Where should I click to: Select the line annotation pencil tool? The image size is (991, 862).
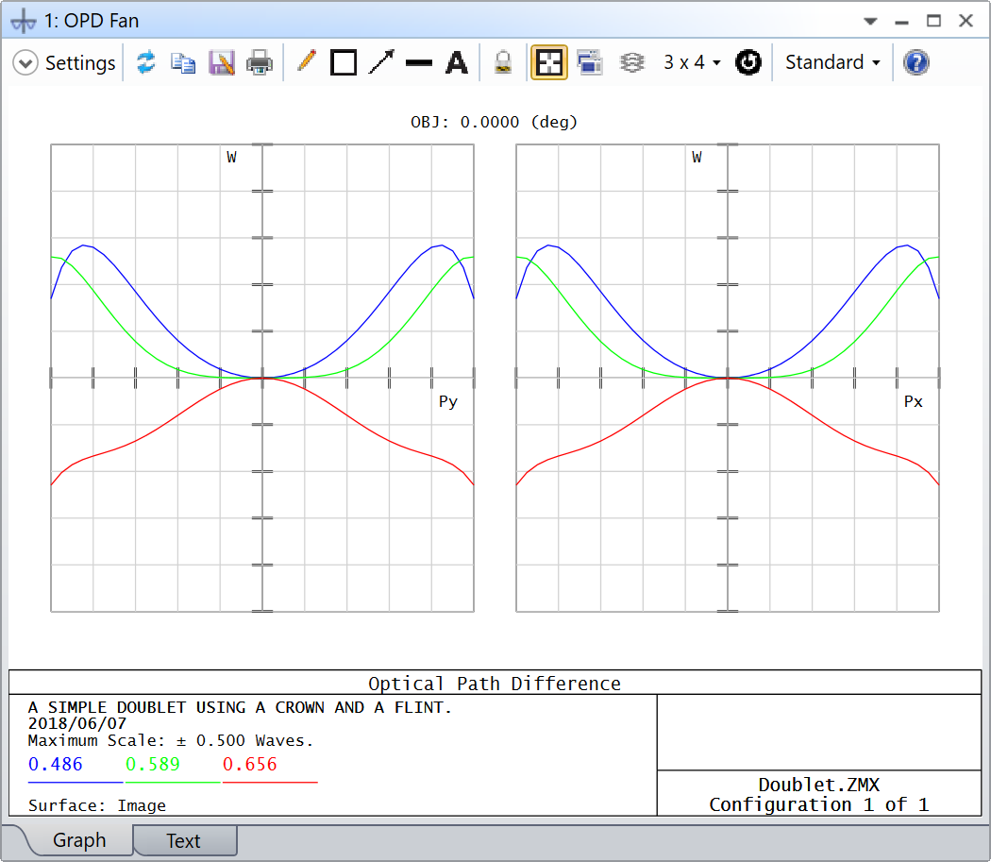pyautogui.click(x=305, y=62)
